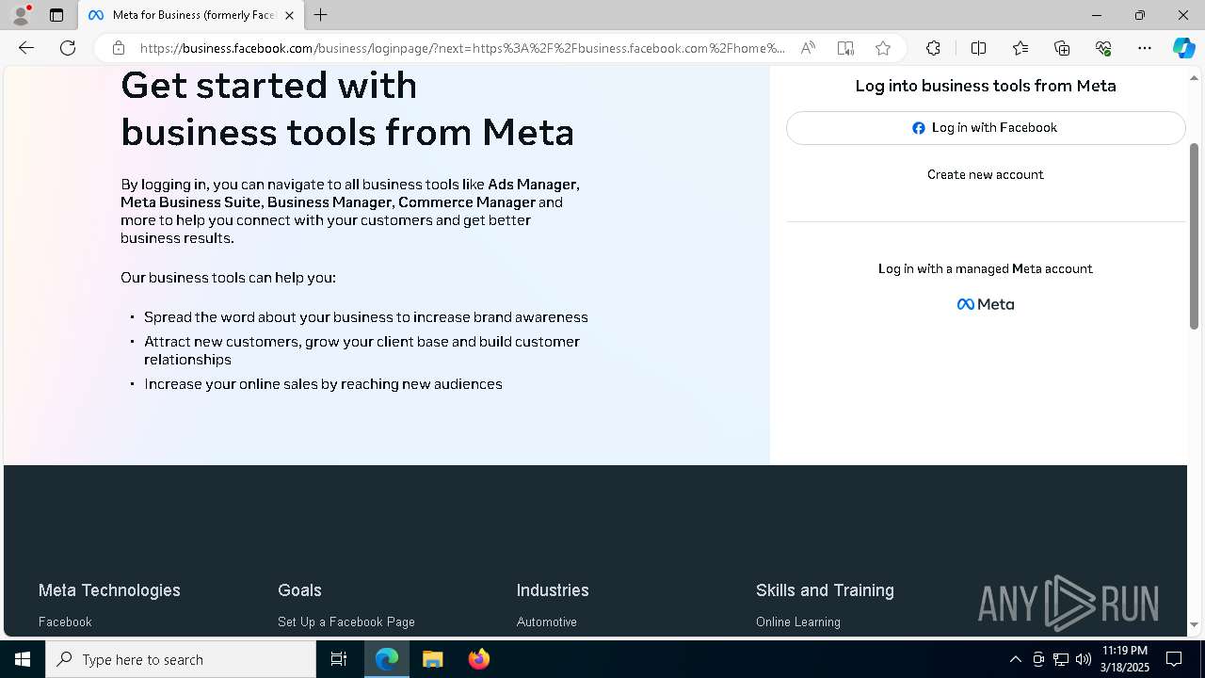Click the browser address bar URL
1205x678 pixels.
coord(461,48)
